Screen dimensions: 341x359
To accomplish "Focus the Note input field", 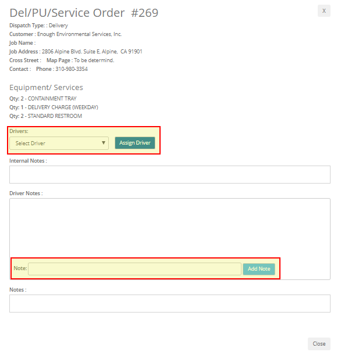I will [134, 269].
